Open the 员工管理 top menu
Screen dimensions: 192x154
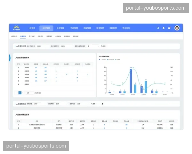pos(60,28)
